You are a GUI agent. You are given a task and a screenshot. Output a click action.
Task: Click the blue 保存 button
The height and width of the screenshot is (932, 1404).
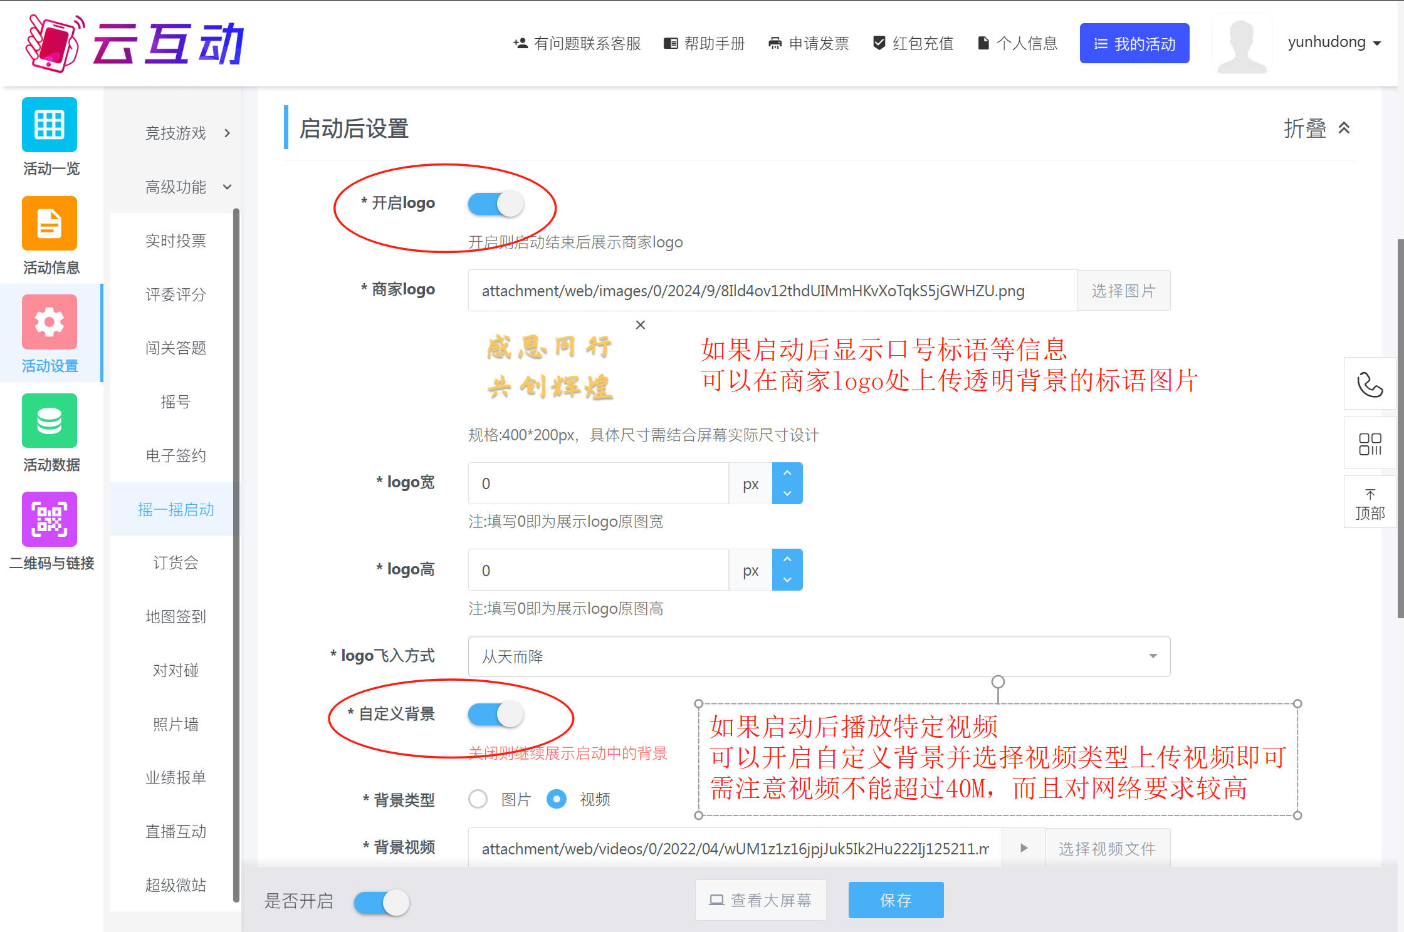tap(896, 900)
